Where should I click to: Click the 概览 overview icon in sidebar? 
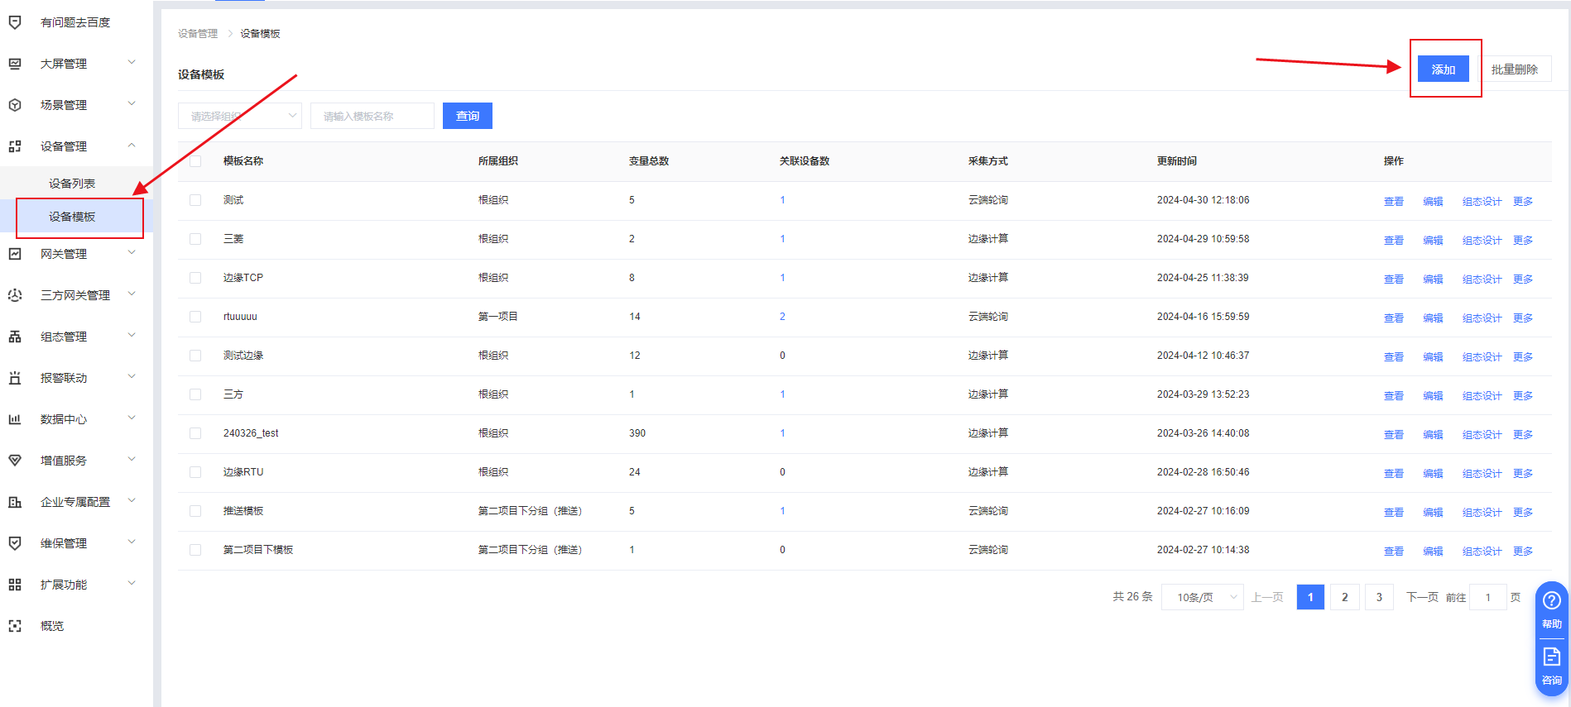tap(15, 626)
